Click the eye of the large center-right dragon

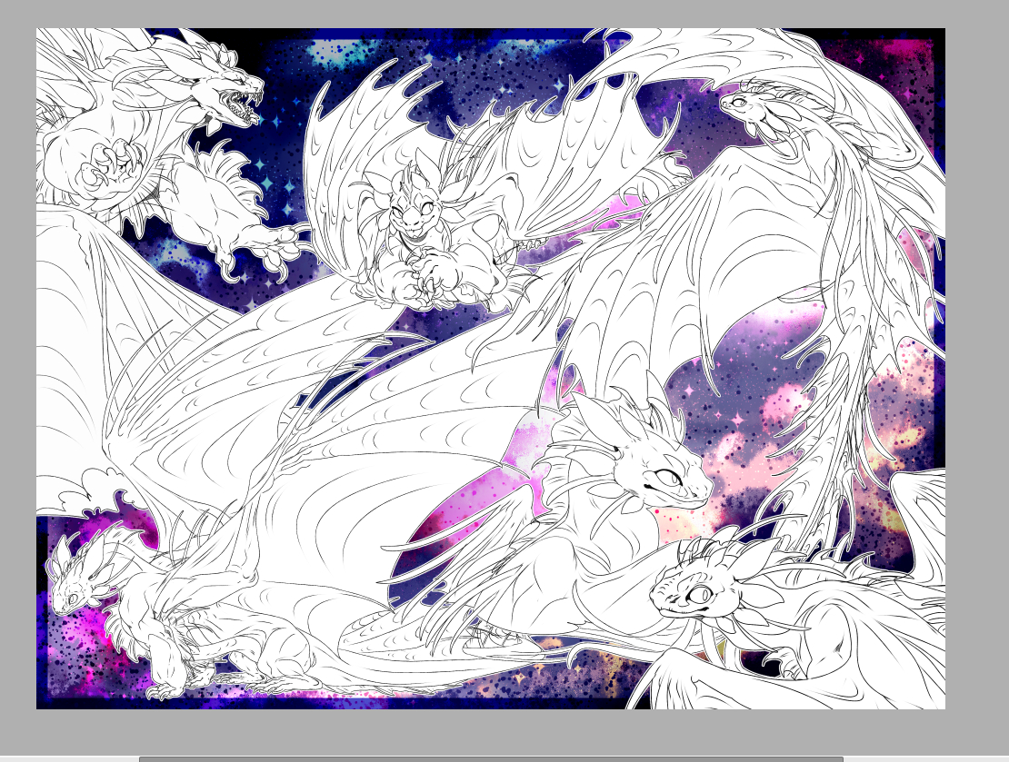tap(666, 478)
